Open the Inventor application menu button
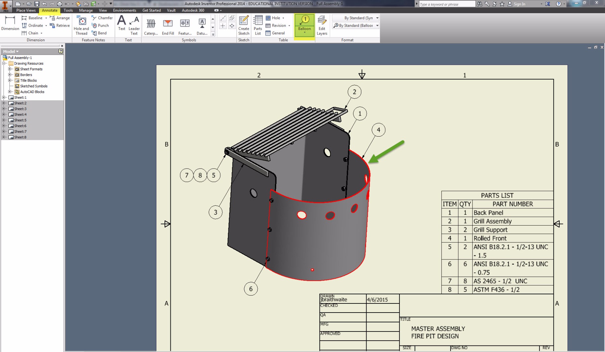This screenshot has height=352, width=605. point(6,6)
